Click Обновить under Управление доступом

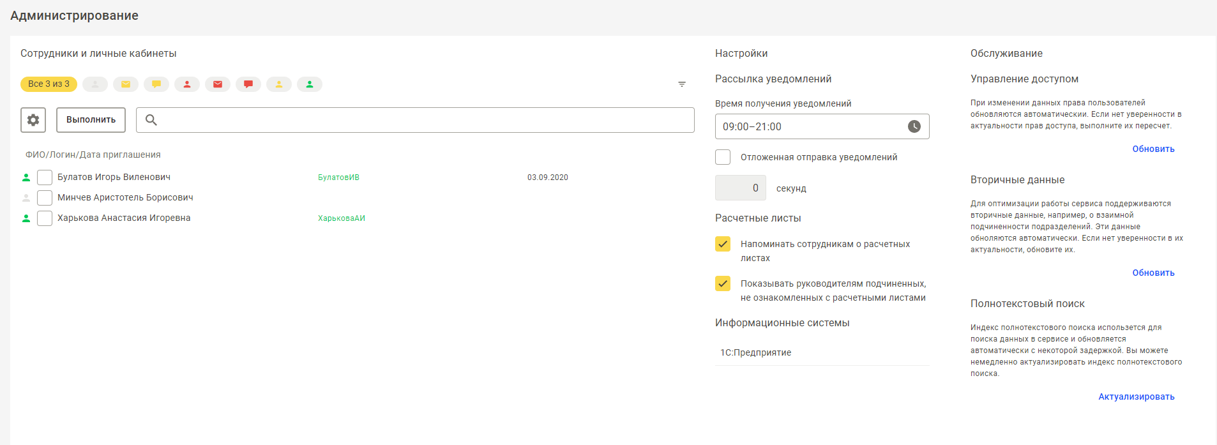coord(1153,149)
